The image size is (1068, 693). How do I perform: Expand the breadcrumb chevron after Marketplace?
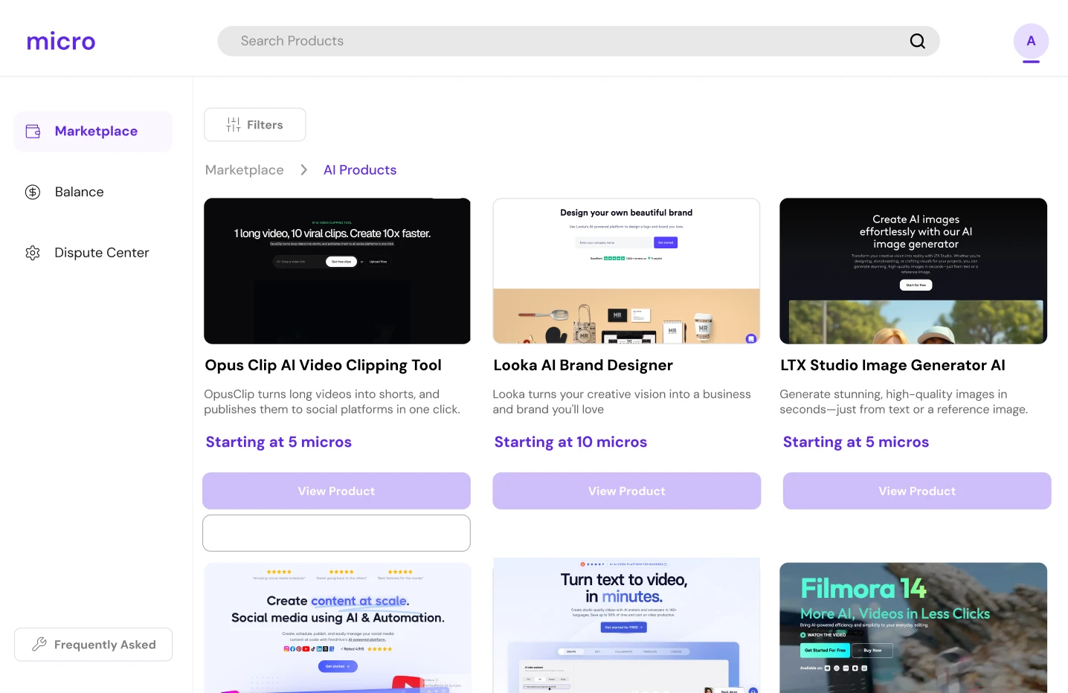pos(303,170)
